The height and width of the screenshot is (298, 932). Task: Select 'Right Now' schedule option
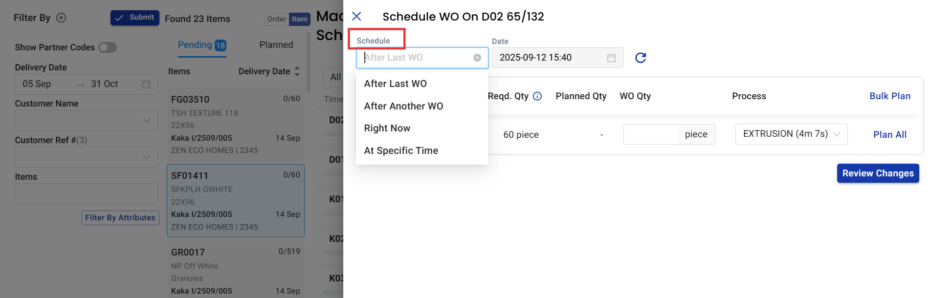click(x=387, y=128)
